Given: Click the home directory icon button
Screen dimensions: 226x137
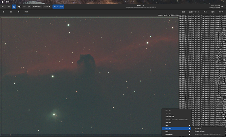Looking at the screenshot, I should pos(14,6).
